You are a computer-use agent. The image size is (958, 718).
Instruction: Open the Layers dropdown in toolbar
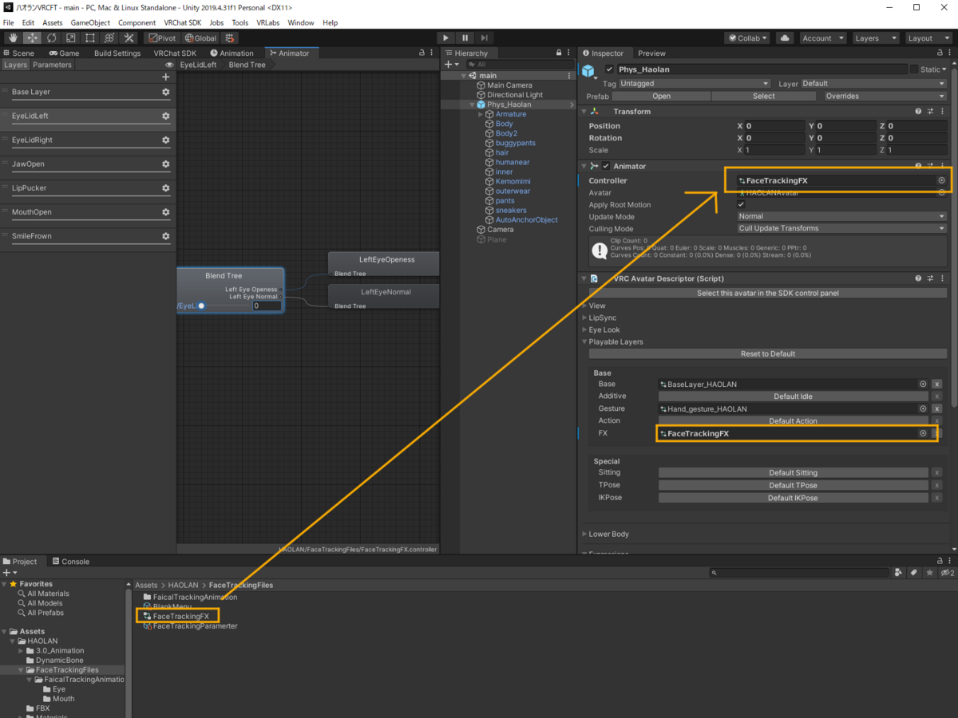(x=874, y=37)
